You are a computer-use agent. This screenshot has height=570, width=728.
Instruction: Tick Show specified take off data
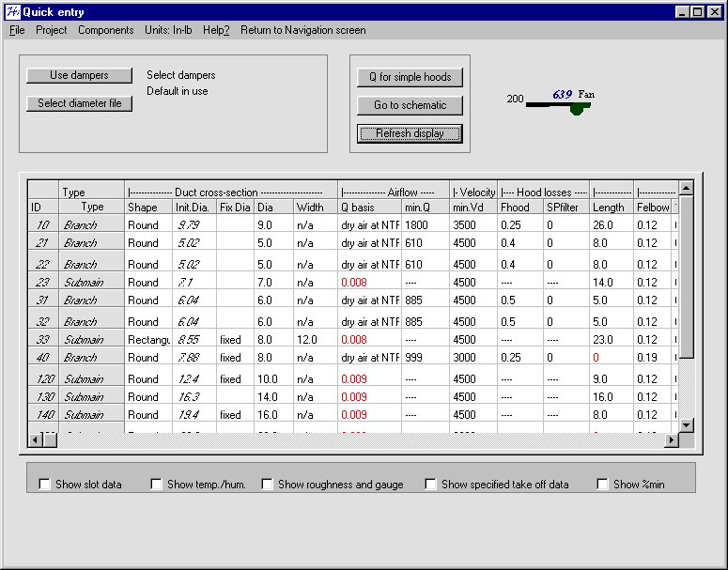coord(430,485)
